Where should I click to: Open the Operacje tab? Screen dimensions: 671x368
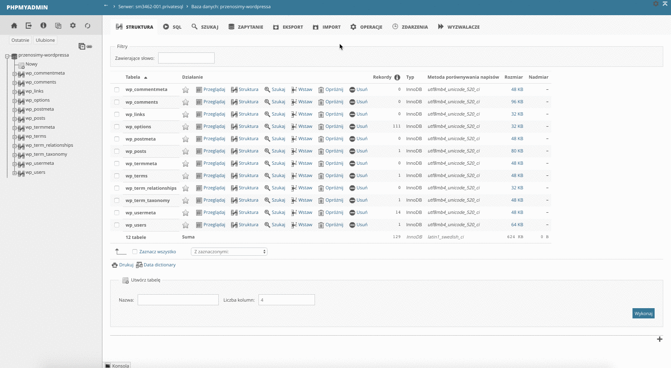[366, 27]
